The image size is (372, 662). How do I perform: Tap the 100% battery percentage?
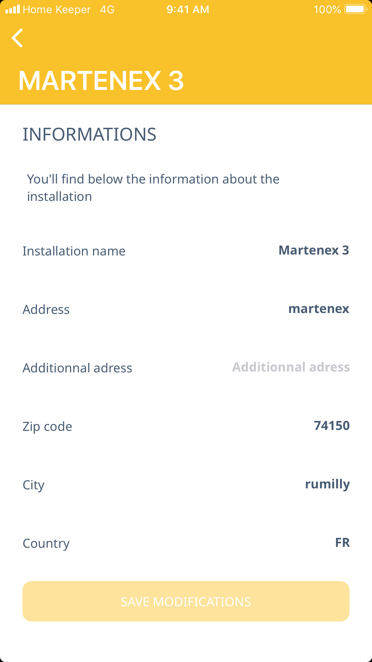tap(327, 10)
